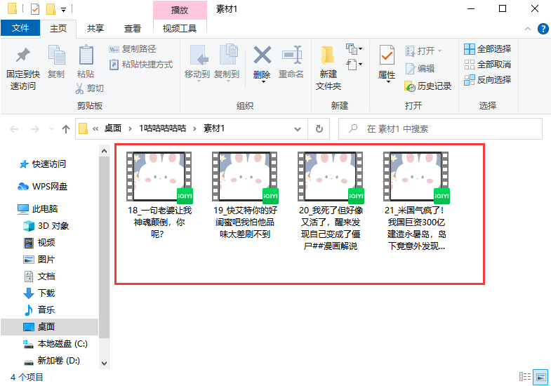
Task: Select video file 21_米国气疯了
Action: [416, 201]
